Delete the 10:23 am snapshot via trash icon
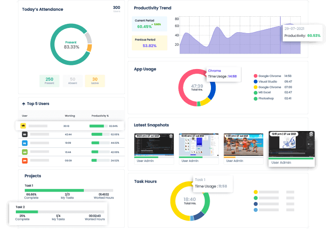Screen dimensions: 326x229 click(171, 136)
